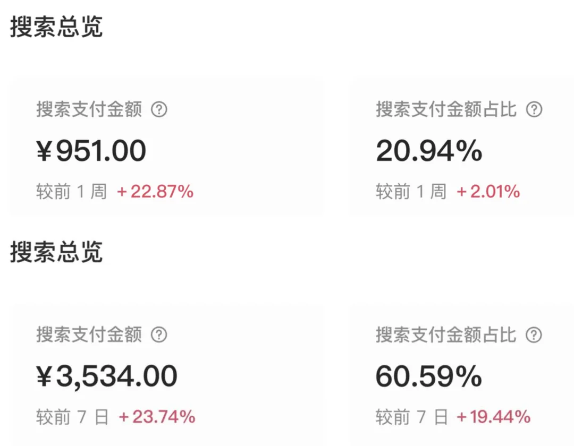This screenshot has width=574, height=446.
Task: Show help info in the 60.59% card
Action: coord(534,335)
